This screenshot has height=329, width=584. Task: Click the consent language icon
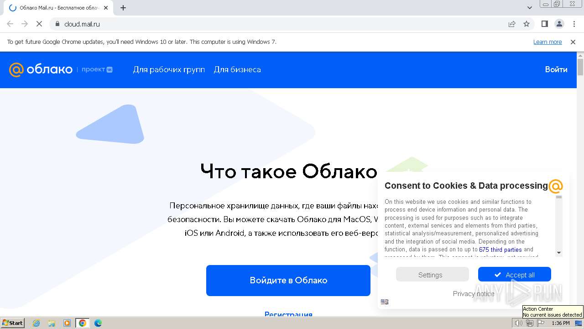tap(385, 302)
